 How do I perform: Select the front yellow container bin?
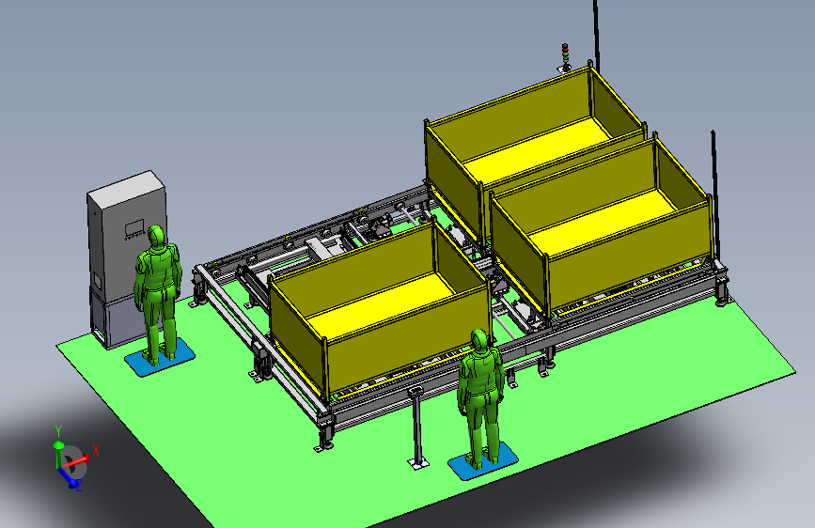pyautogui.click(x=380, y=309)
